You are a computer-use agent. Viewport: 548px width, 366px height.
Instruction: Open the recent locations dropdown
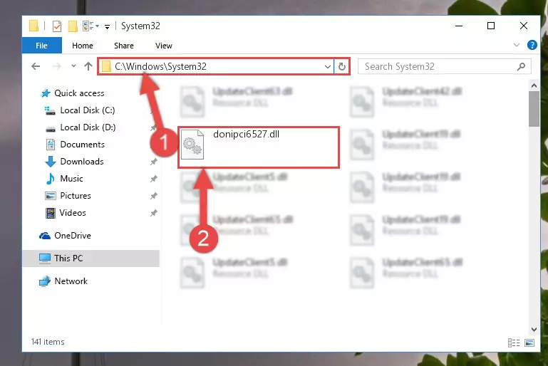(73, 66)
